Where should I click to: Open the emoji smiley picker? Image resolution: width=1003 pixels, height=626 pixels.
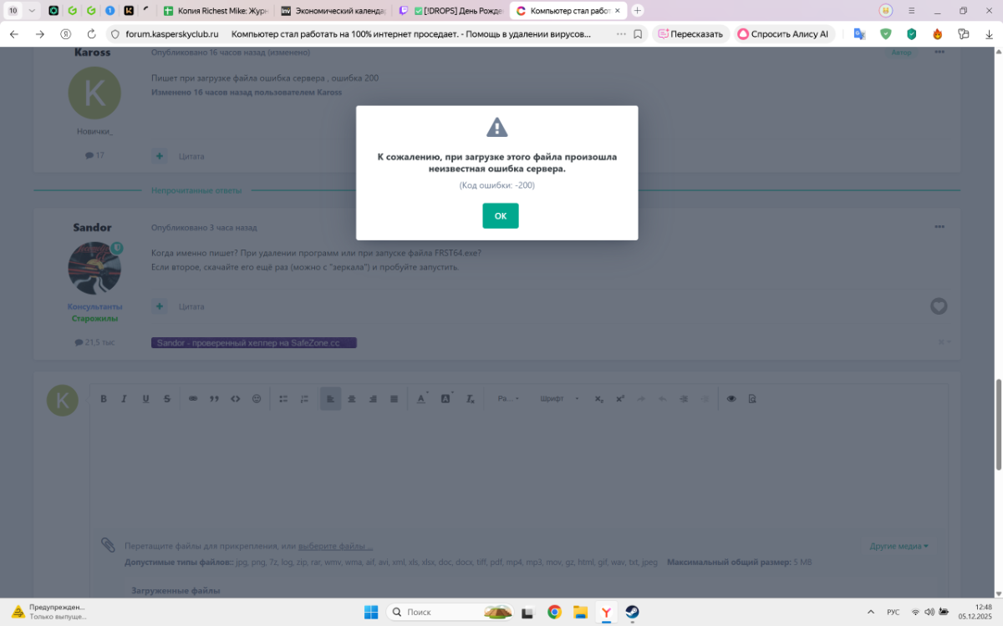pos(257,399)
